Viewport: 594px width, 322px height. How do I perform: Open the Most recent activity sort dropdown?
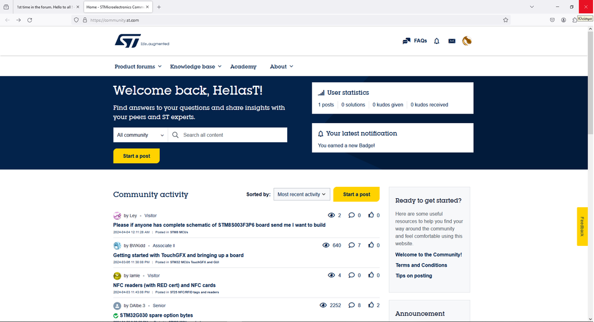point(301,194)
